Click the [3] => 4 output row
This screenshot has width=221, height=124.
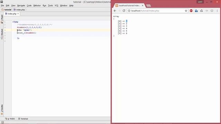(123, 28)
